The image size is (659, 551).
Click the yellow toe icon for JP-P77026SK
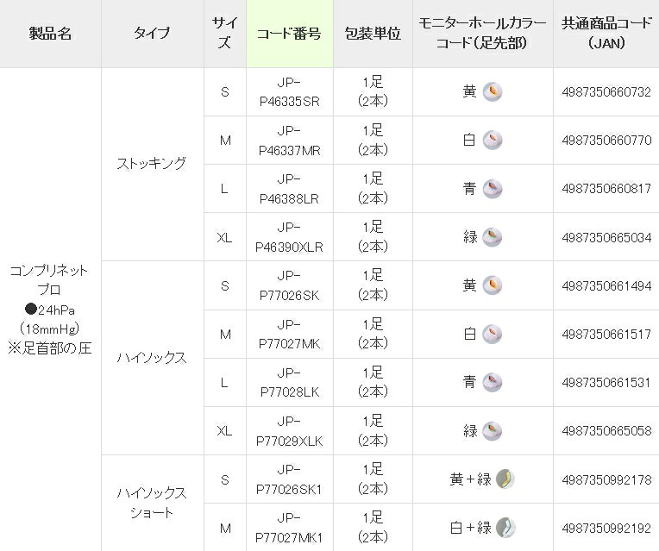pyautogui.click(x=493, y=285)
